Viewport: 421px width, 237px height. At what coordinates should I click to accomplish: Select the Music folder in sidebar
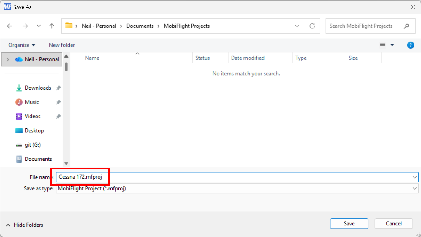coord(32,102)
